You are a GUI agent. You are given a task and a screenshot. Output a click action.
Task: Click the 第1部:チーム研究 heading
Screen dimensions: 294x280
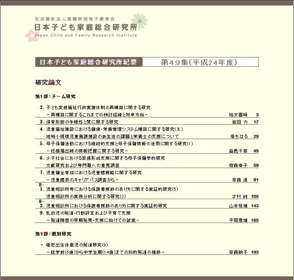pos(55,96)
